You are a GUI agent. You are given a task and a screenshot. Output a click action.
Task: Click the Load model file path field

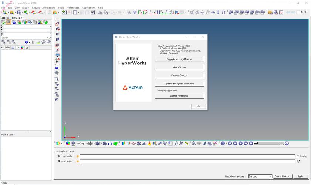click(x=187, y=157)
